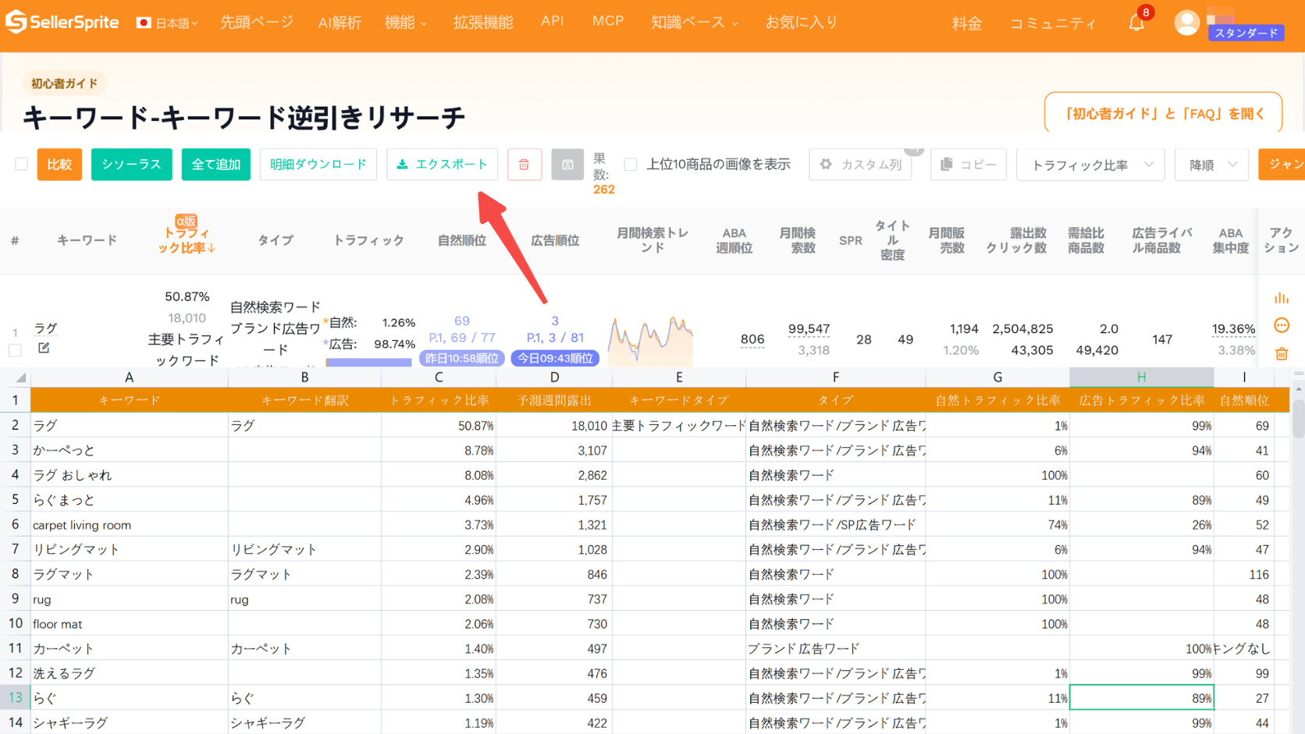The image size is (1305, 734).
Task: Open the 日本語 language dropdown
Action: tap(167, 23)
